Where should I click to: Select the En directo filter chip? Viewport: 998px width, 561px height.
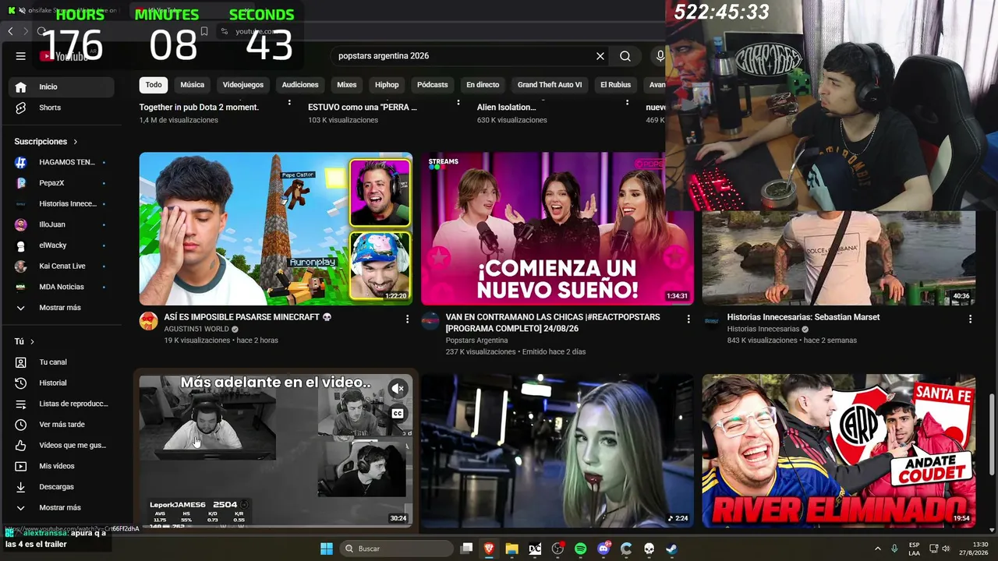click(483, 85)
